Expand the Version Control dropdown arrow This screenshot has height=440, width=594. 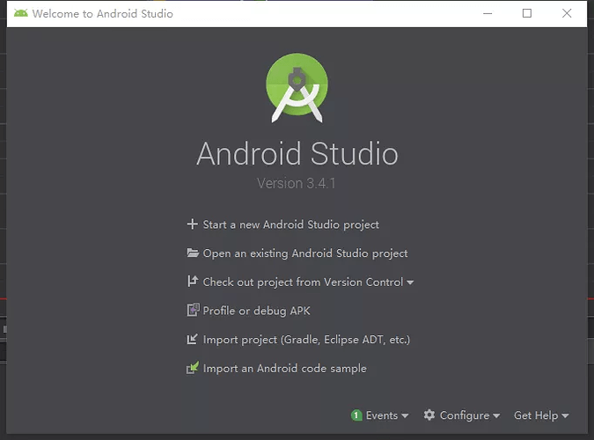coord(410,282)
